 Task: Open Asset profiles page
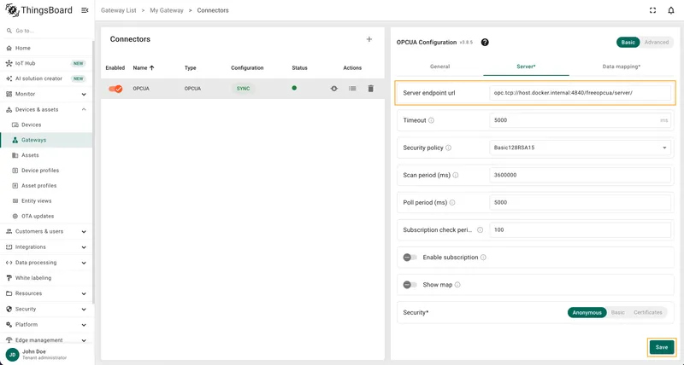coord(46,186)
